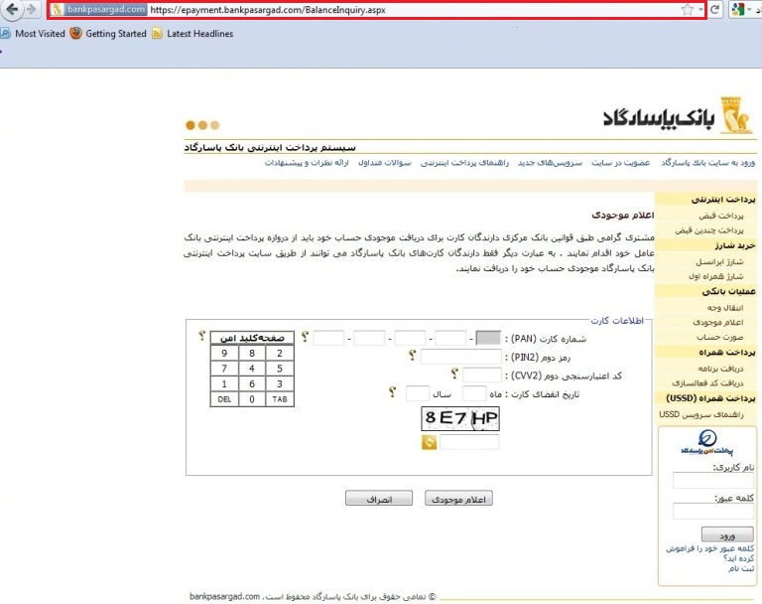Open help icon next to card number
The image size is (762, 604).
click(x=305, y=337)
